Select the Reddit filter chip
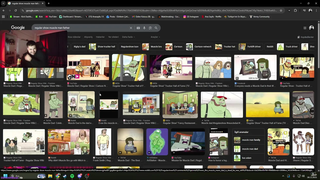Image resolution: width=320 pixels, height=180 pixels. point(270,47)
